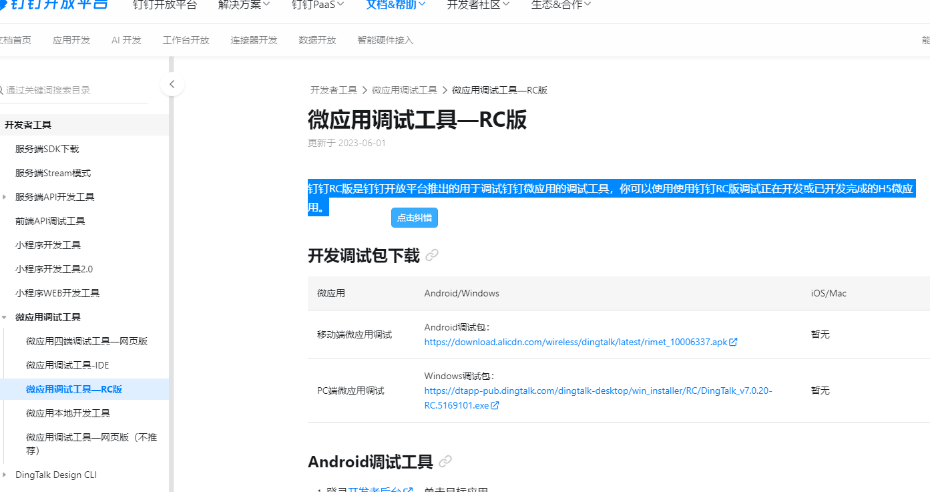
Task: Open the 解决方案 dropdown menu
Action: tap(244, 5)
